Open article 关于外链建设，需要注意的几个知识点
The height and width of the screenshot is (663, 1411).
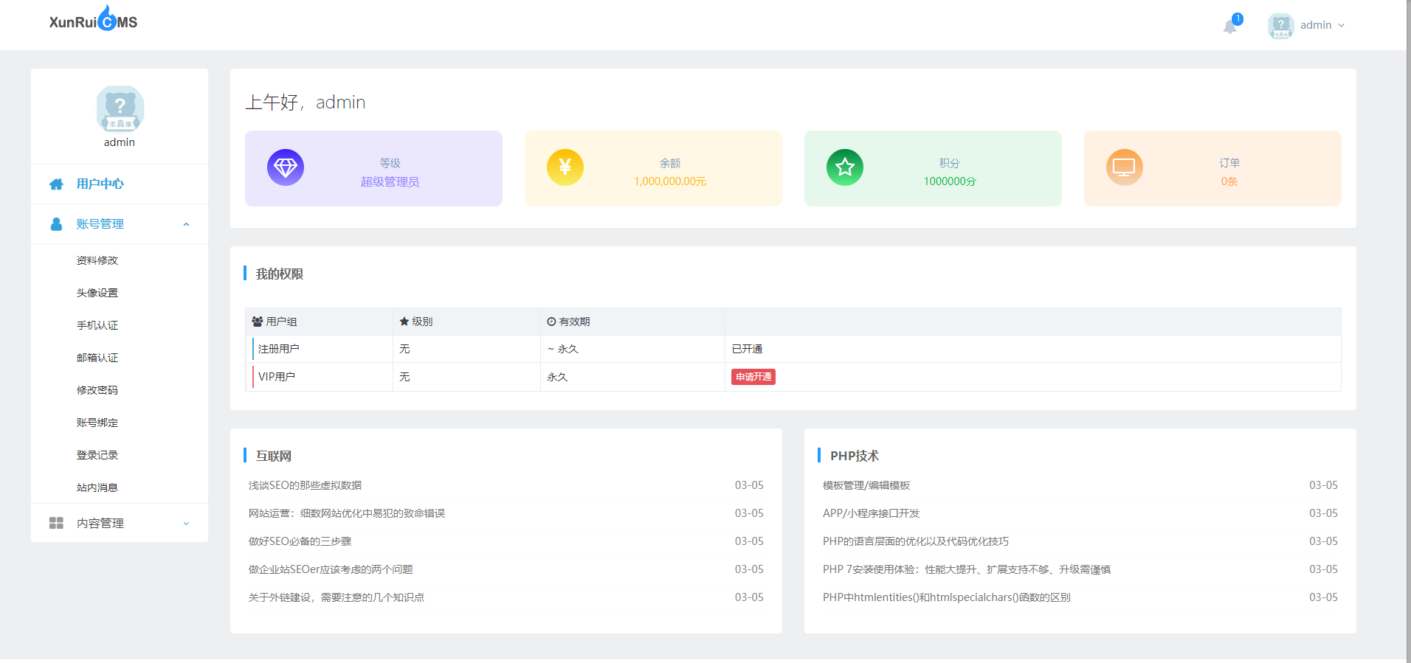pyautogui.click(x=337, y=597)
